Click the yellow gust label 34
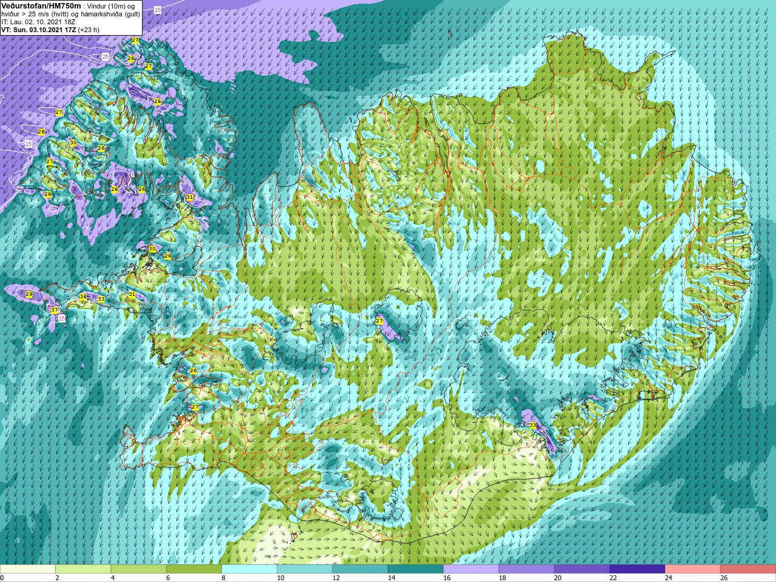This screenshot has height=582, width=776. [x=83, y=297]
